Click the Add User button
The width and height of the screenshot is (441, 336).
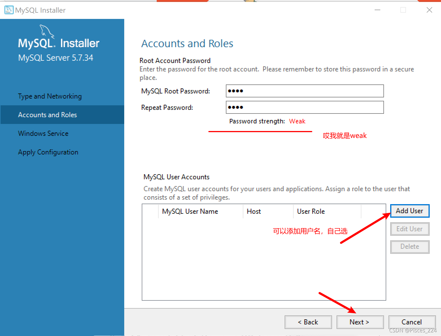pyautogui.click(x=410, y=211)
